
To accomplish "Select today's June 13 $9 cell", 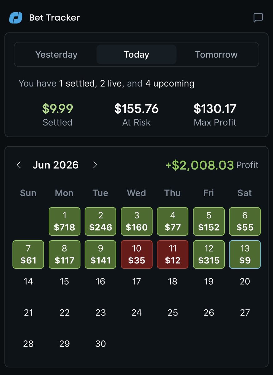I will (x=245, y=254).
